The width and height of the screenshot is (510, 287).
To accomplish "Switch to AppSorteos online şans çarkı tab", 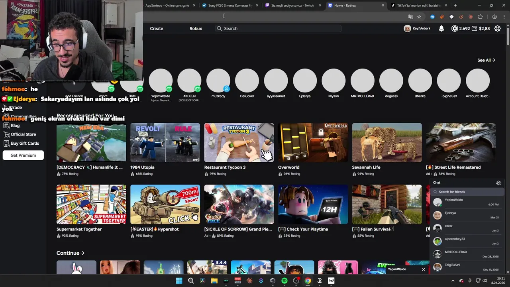I will [x=167, y=6].
